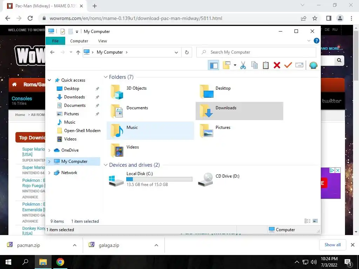Select Network in navigation pane

pos(69,173)
